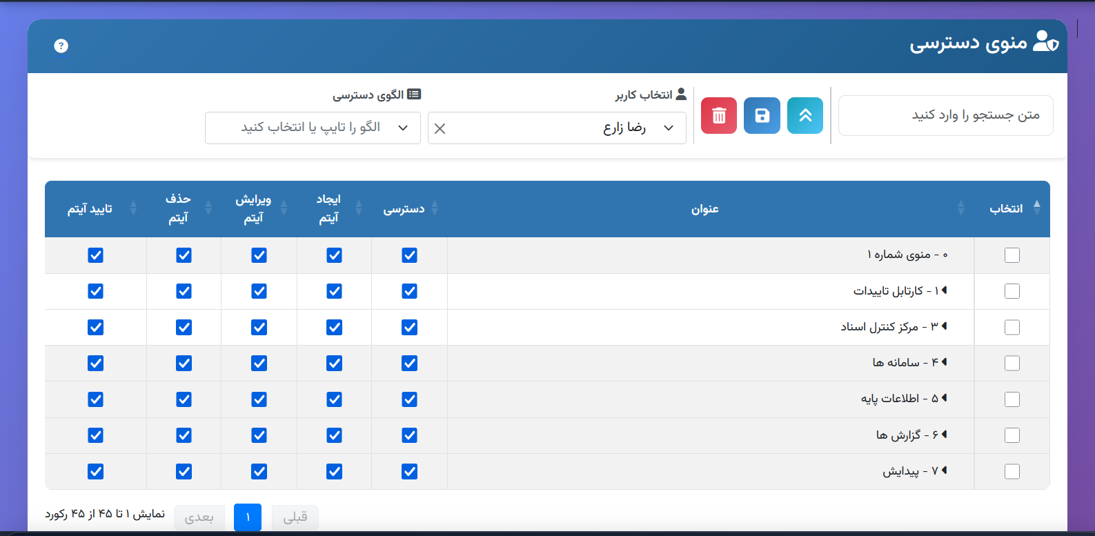Click the record count text نمایش ۱ تا ۴۵
1095x536 pixels.
105,514
